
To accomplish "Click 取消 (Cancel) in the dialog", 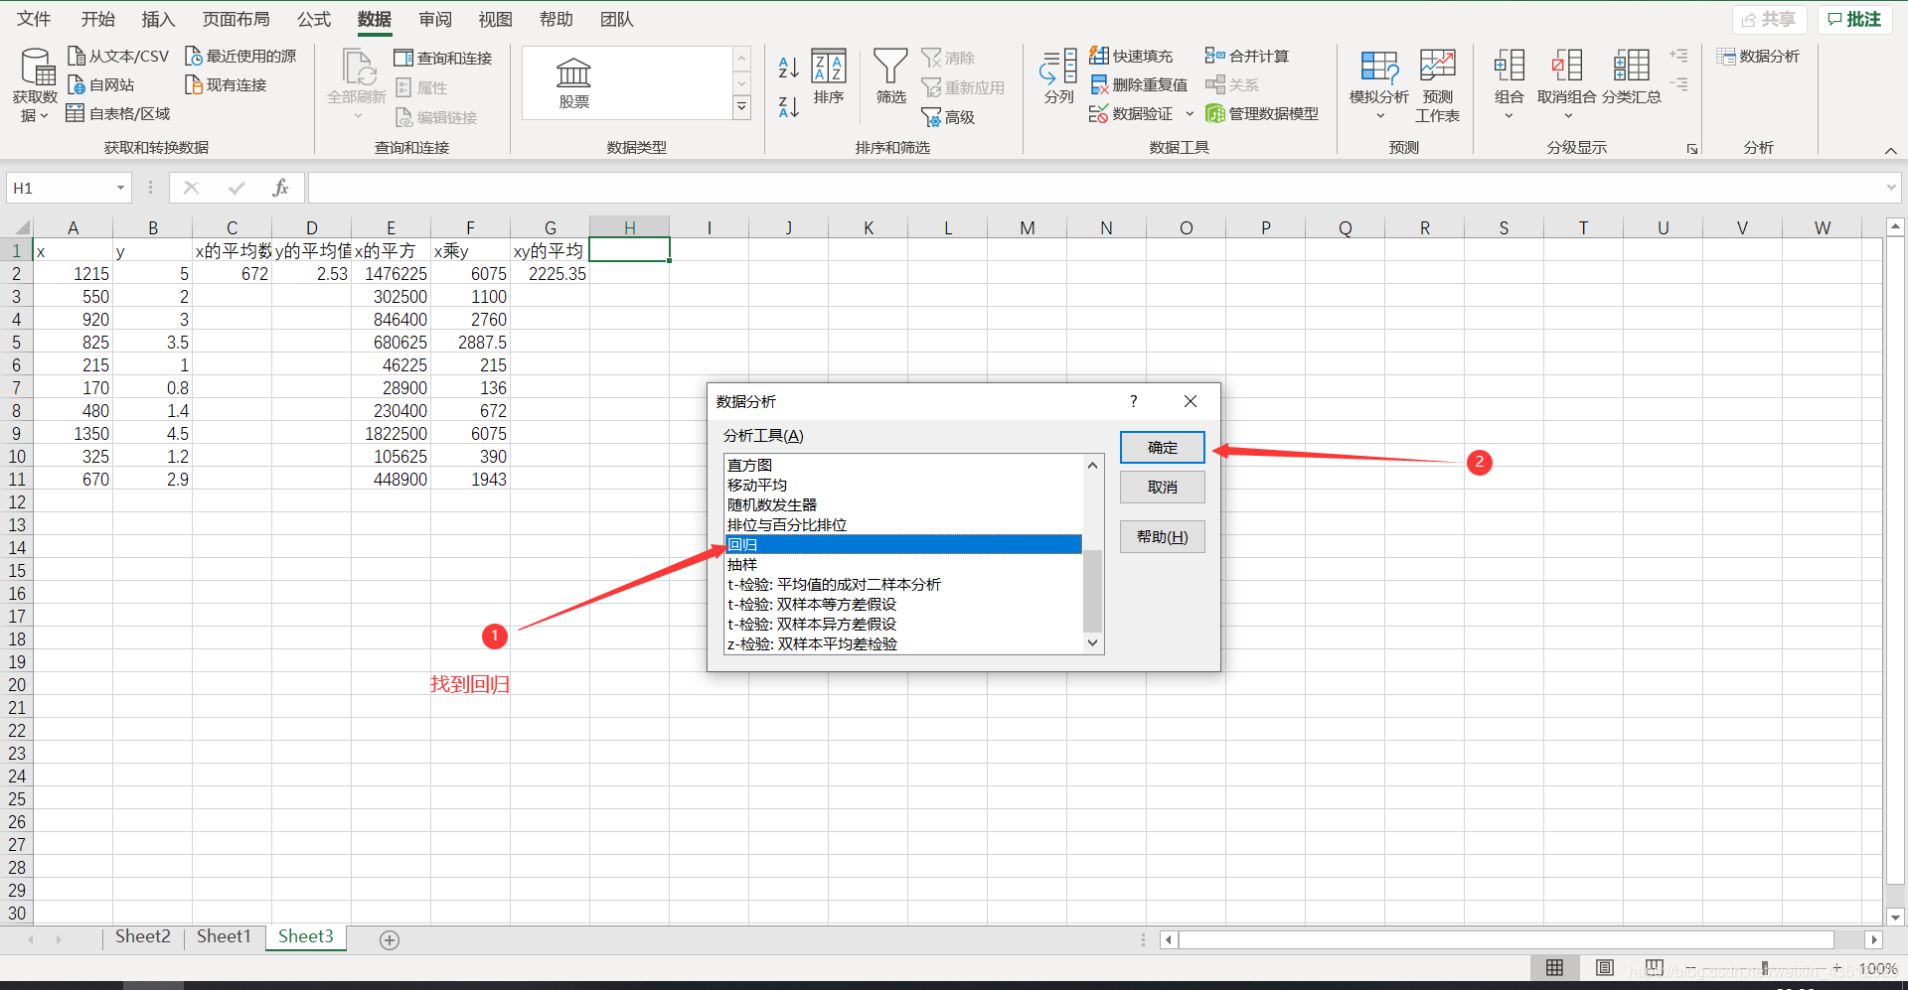I will (x=1163, y=488).
